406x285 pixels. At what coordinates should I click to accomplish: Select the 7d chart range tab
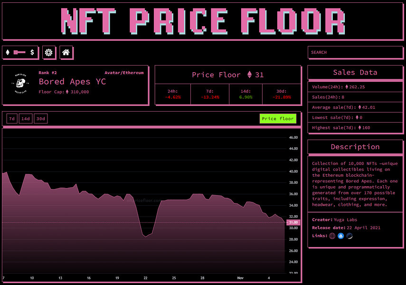click(12, 119)
